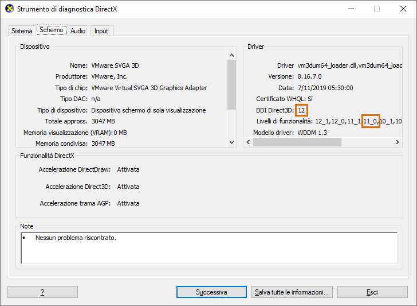Click 'Attivata' next to Accelerazione Direct3D
This screenshot has height=306, width=417.
coord(128,187)
